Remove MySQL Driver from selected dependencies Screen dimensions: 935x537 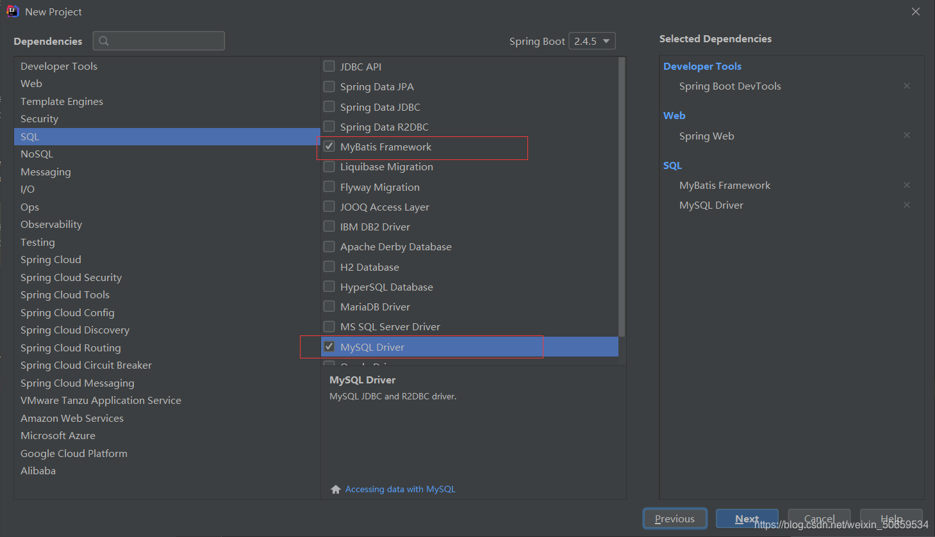pyautogui.click(x=907, y=205)
